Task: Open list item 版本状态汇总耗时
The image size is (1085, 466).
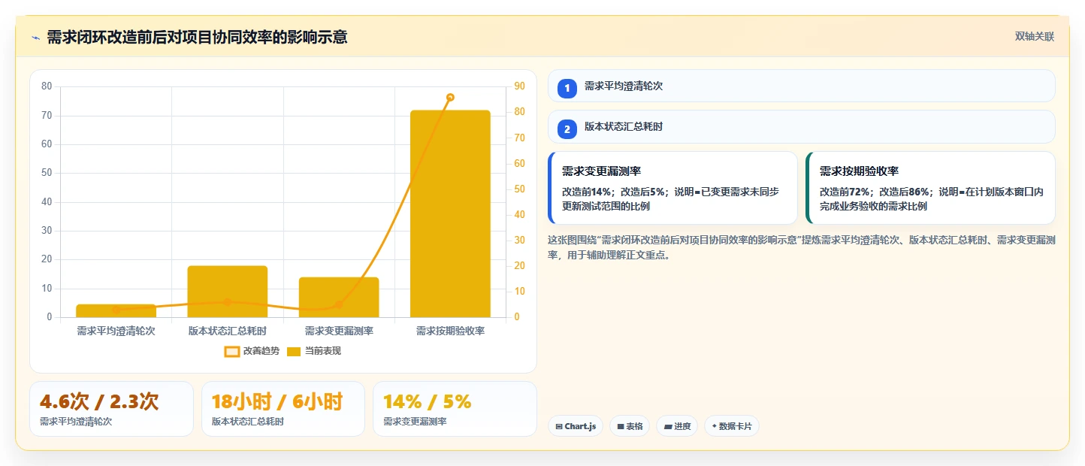Action: coord(802,126)
